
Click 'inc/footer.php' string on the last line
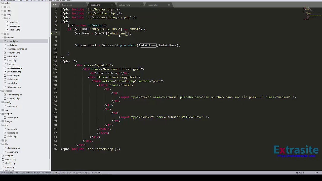point(103,149)
